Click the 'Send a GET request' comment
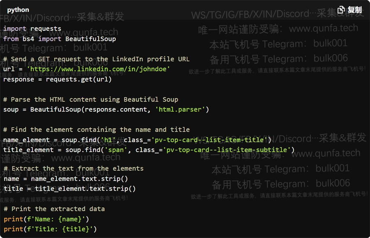This screenshot has width=370, height=238. tap(96, 59)
